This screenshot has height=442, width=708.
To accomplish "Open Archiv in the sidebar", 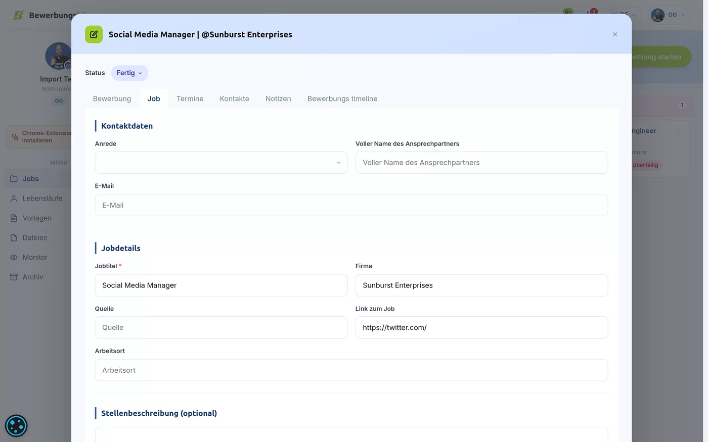I will pyautogui.click(x=38, y=277).
